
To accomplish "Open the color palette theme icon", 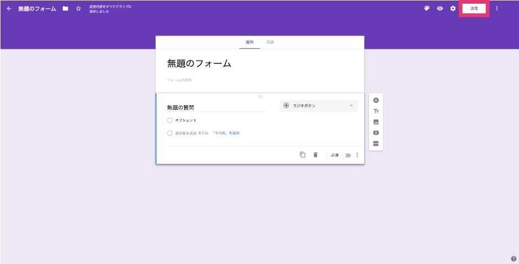I will point(427,9).
